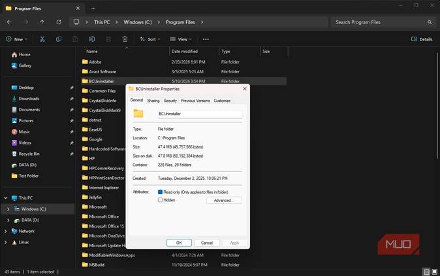The height and width of the screenshot is (276, 440).
Task: Navigate up one directory level
Action: (42, 22)
